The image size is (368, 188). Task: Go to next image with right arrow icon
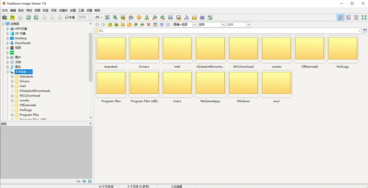click(x=36, y=18)
